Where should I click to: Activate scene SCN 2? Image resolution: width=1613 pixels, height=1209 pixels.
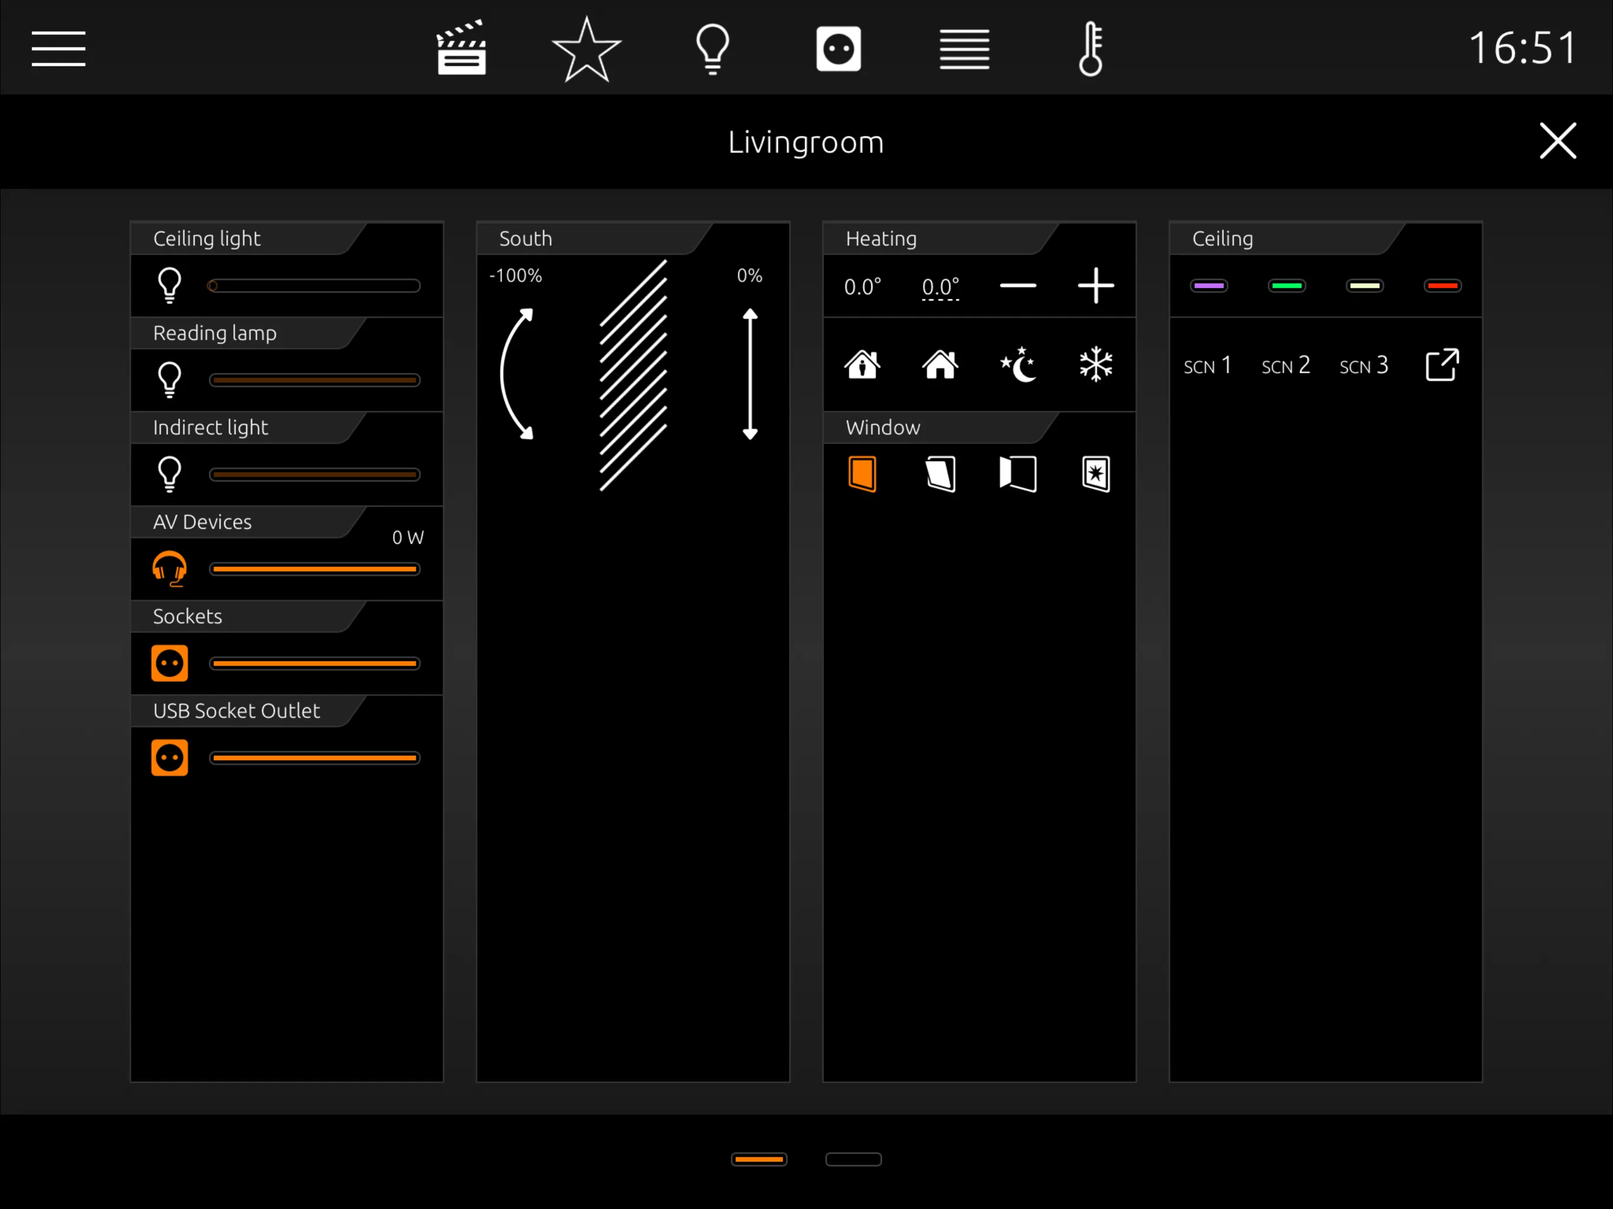[x=1287, y=365]
